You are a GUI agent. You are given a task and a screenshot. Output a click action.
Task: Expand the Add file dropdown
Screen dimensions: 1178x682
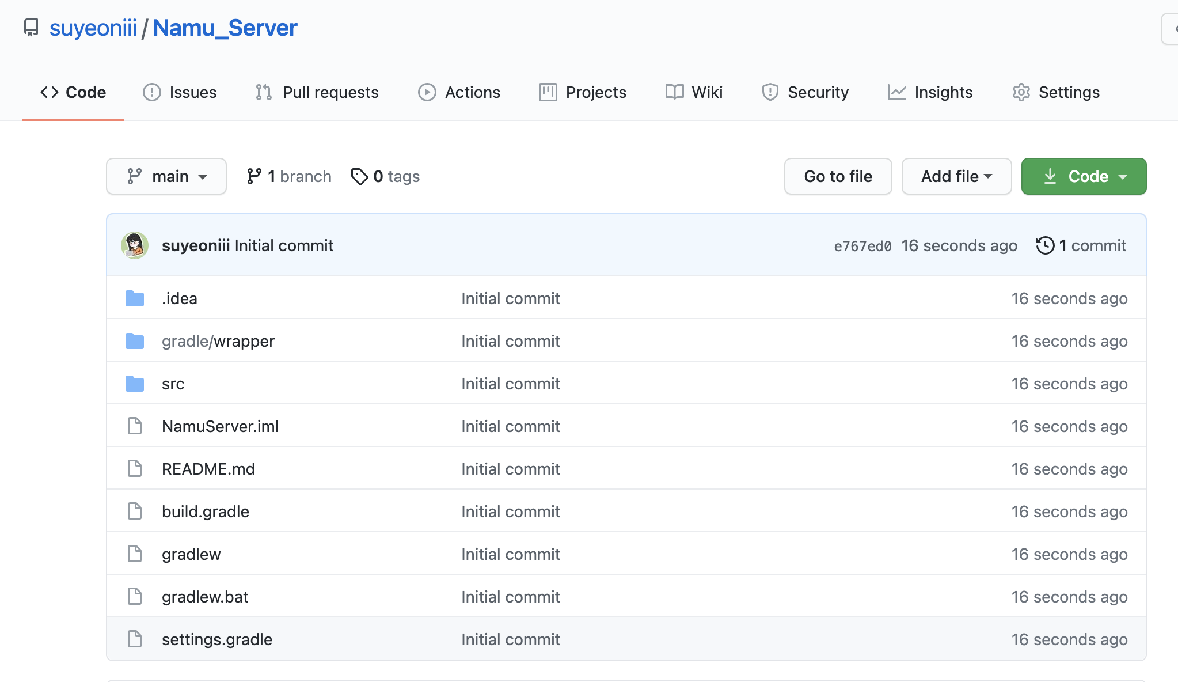pos(956,176)
